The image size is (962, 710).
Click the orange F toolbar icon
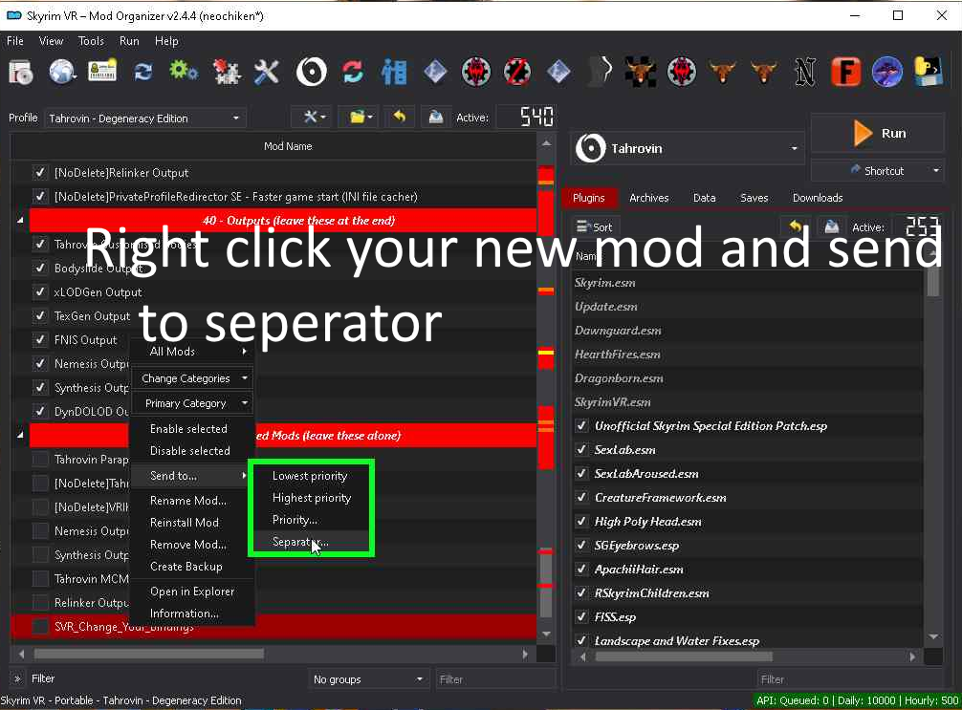[846, 72]
